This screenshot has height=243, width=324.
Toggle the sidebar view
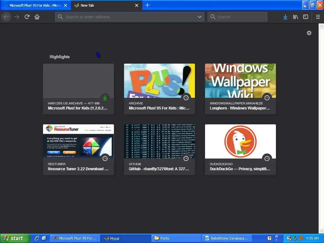click(306, 17)
